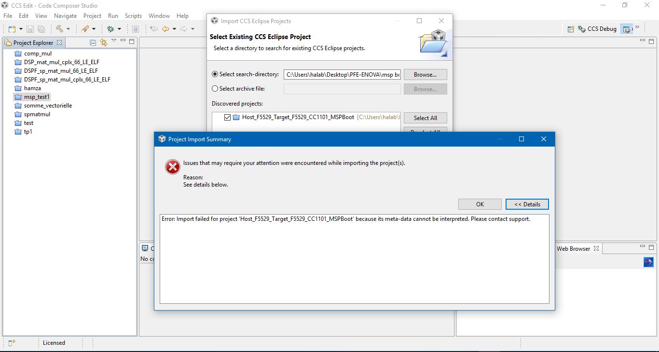Open the Back history dropdown arrow
The width and height of the screenshot is (659, 352).
(x=174, y=29)
